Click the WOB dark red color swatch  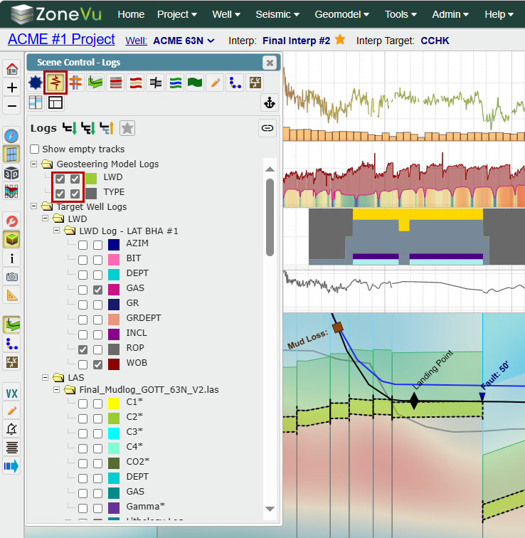coord(114,364)
